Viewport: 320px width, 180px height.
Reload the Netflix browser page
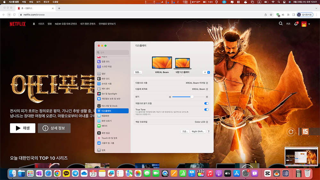coord(14,15)
